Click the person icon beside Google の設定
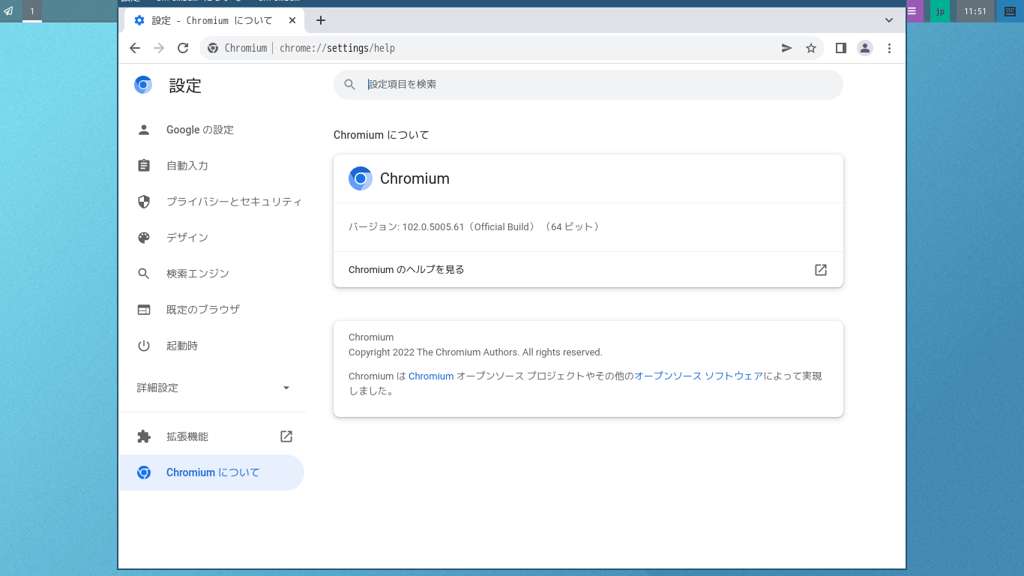Image resolution: width=1024 pixels, height=576 pixels. tap(144, 130)
